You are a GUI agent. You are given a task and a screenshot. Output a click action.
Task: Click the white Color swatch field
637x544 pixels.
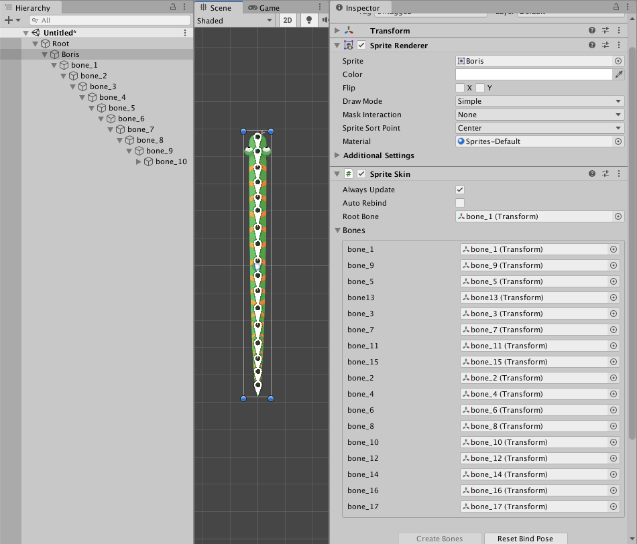coord(534,74)
